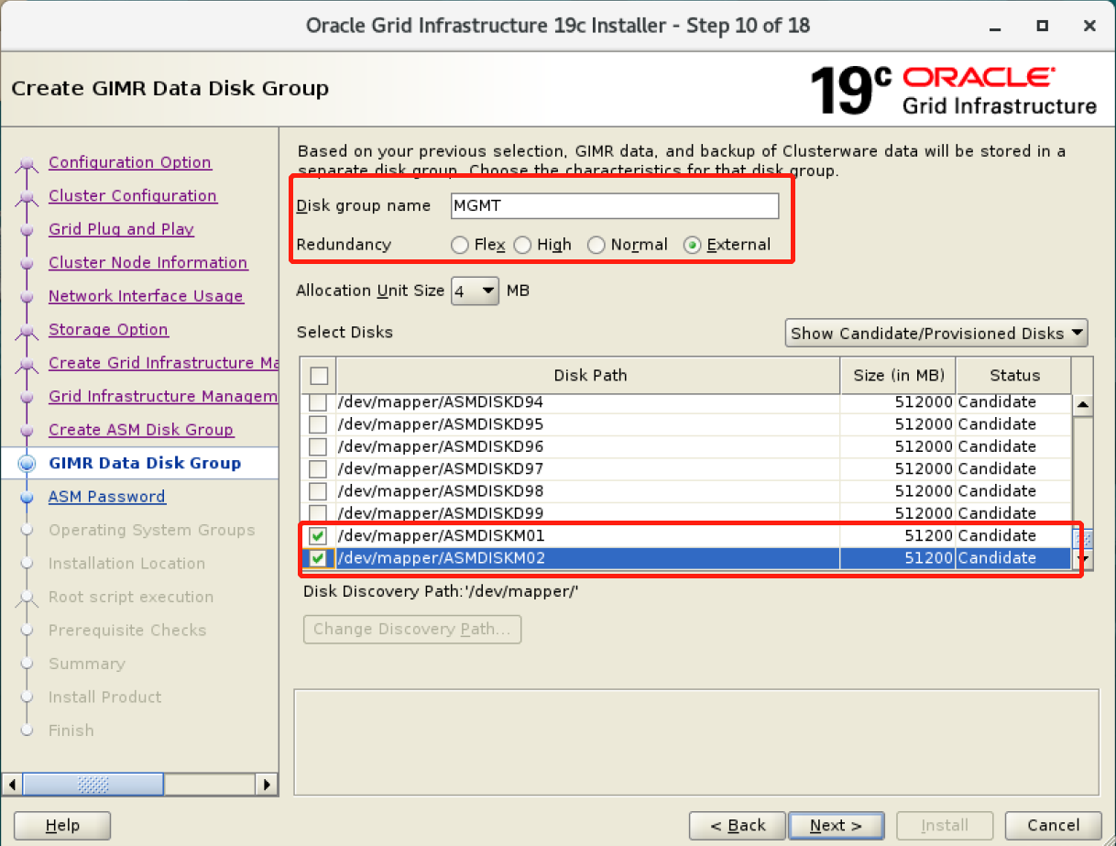Check the ASMDISKD97 disk checkbox

(x=317, y=468)
